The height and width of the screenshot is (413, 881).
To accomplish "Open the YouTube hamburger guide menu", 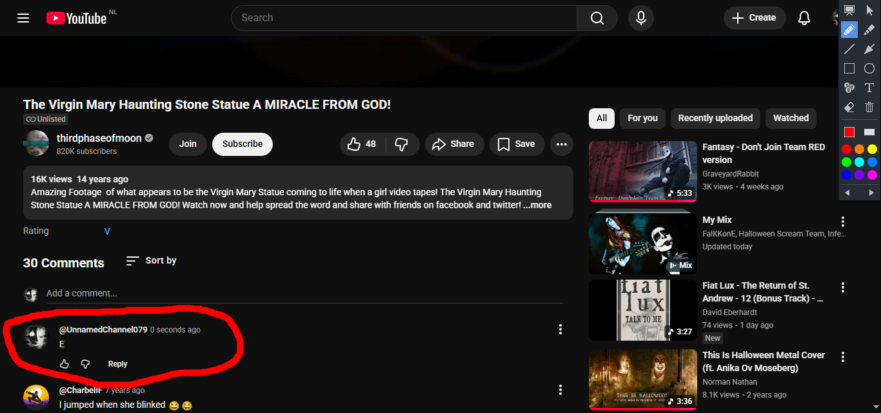I will 23,18.
